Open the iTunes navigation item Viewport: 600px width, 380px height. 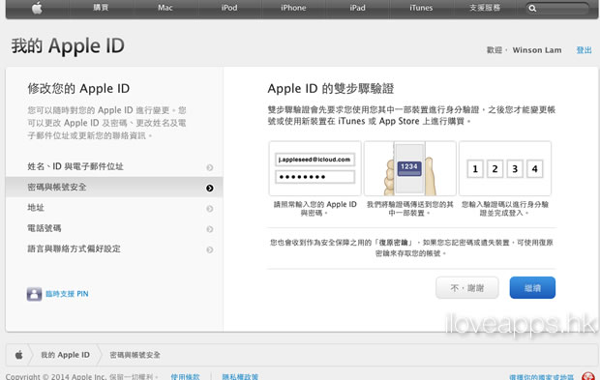point(421,8)
